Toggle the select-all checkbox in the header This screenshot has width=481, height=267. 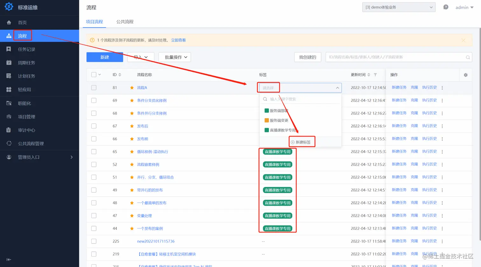pos(94,75)
